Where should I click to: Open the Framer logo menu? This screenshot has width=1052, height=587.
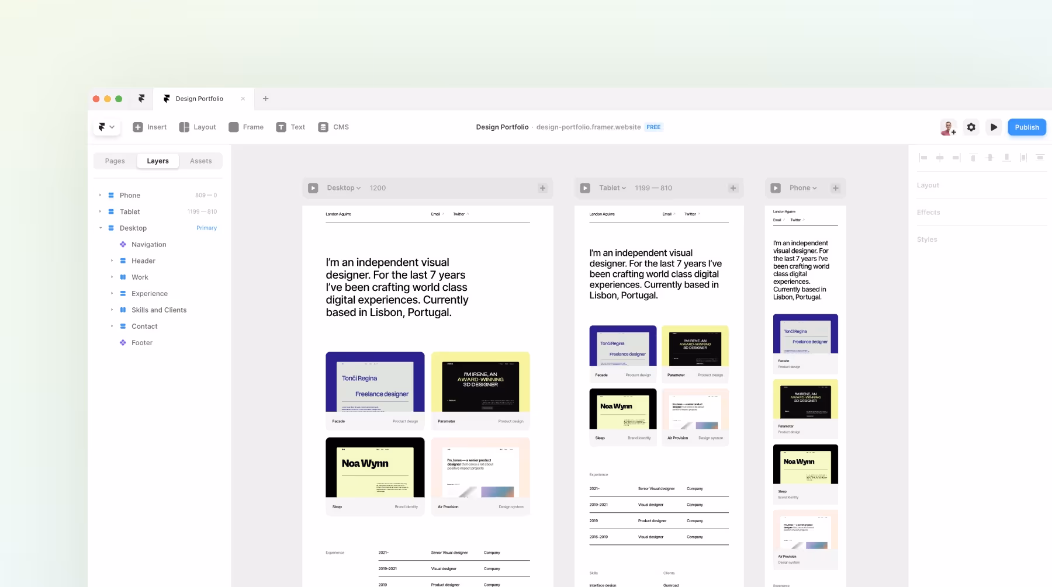point(106,127)
